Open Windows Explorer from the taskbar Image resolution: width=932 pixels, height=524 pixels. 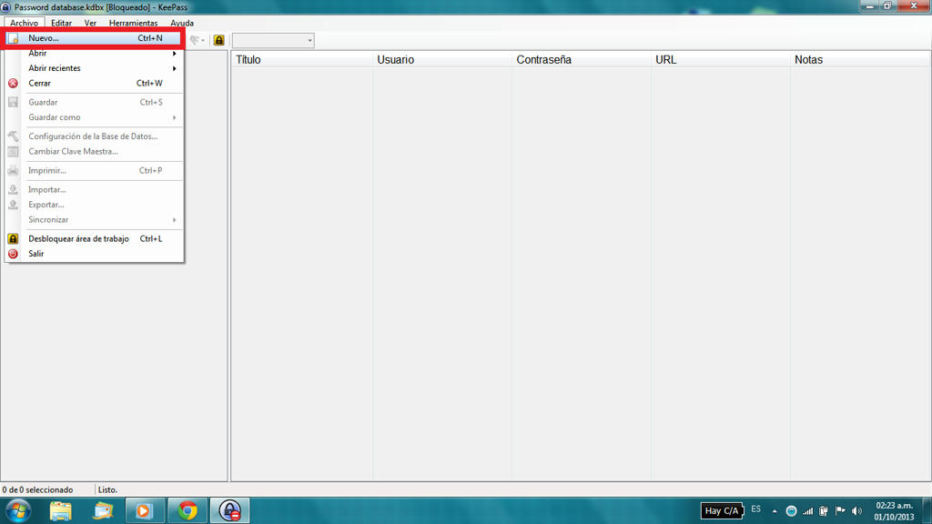pyautogui.click(x=61, y=511)
